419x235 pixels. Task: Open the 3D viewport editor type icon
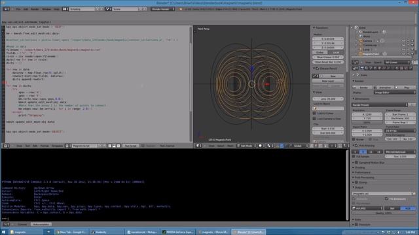198,146
